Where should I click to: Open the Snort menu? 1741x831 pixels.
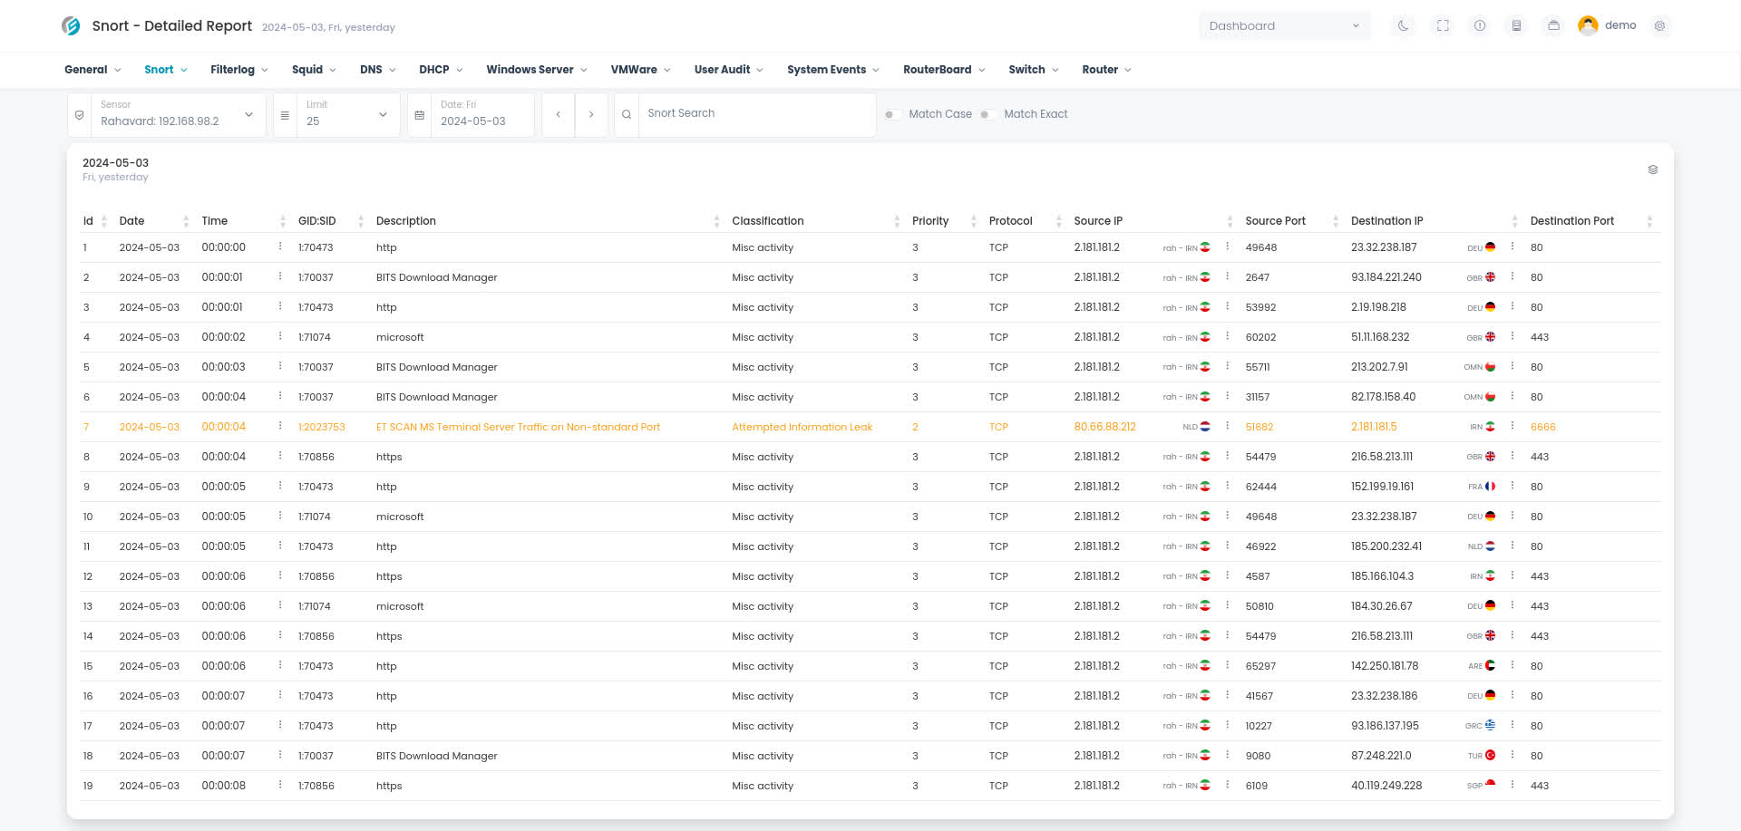click(166, 70)
